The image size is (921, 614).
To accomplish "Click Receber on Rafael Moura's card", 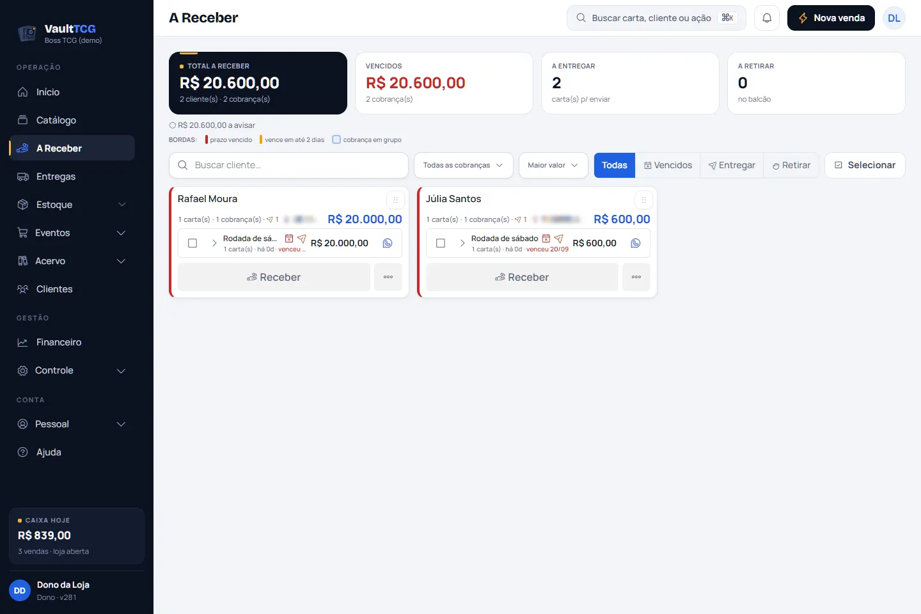I will coord(274,277).
